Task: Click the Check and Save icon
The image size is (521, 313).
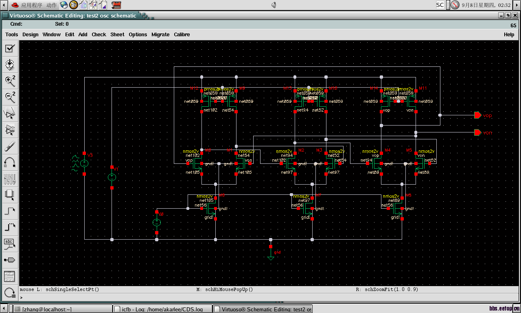Action: pos(10,49)
